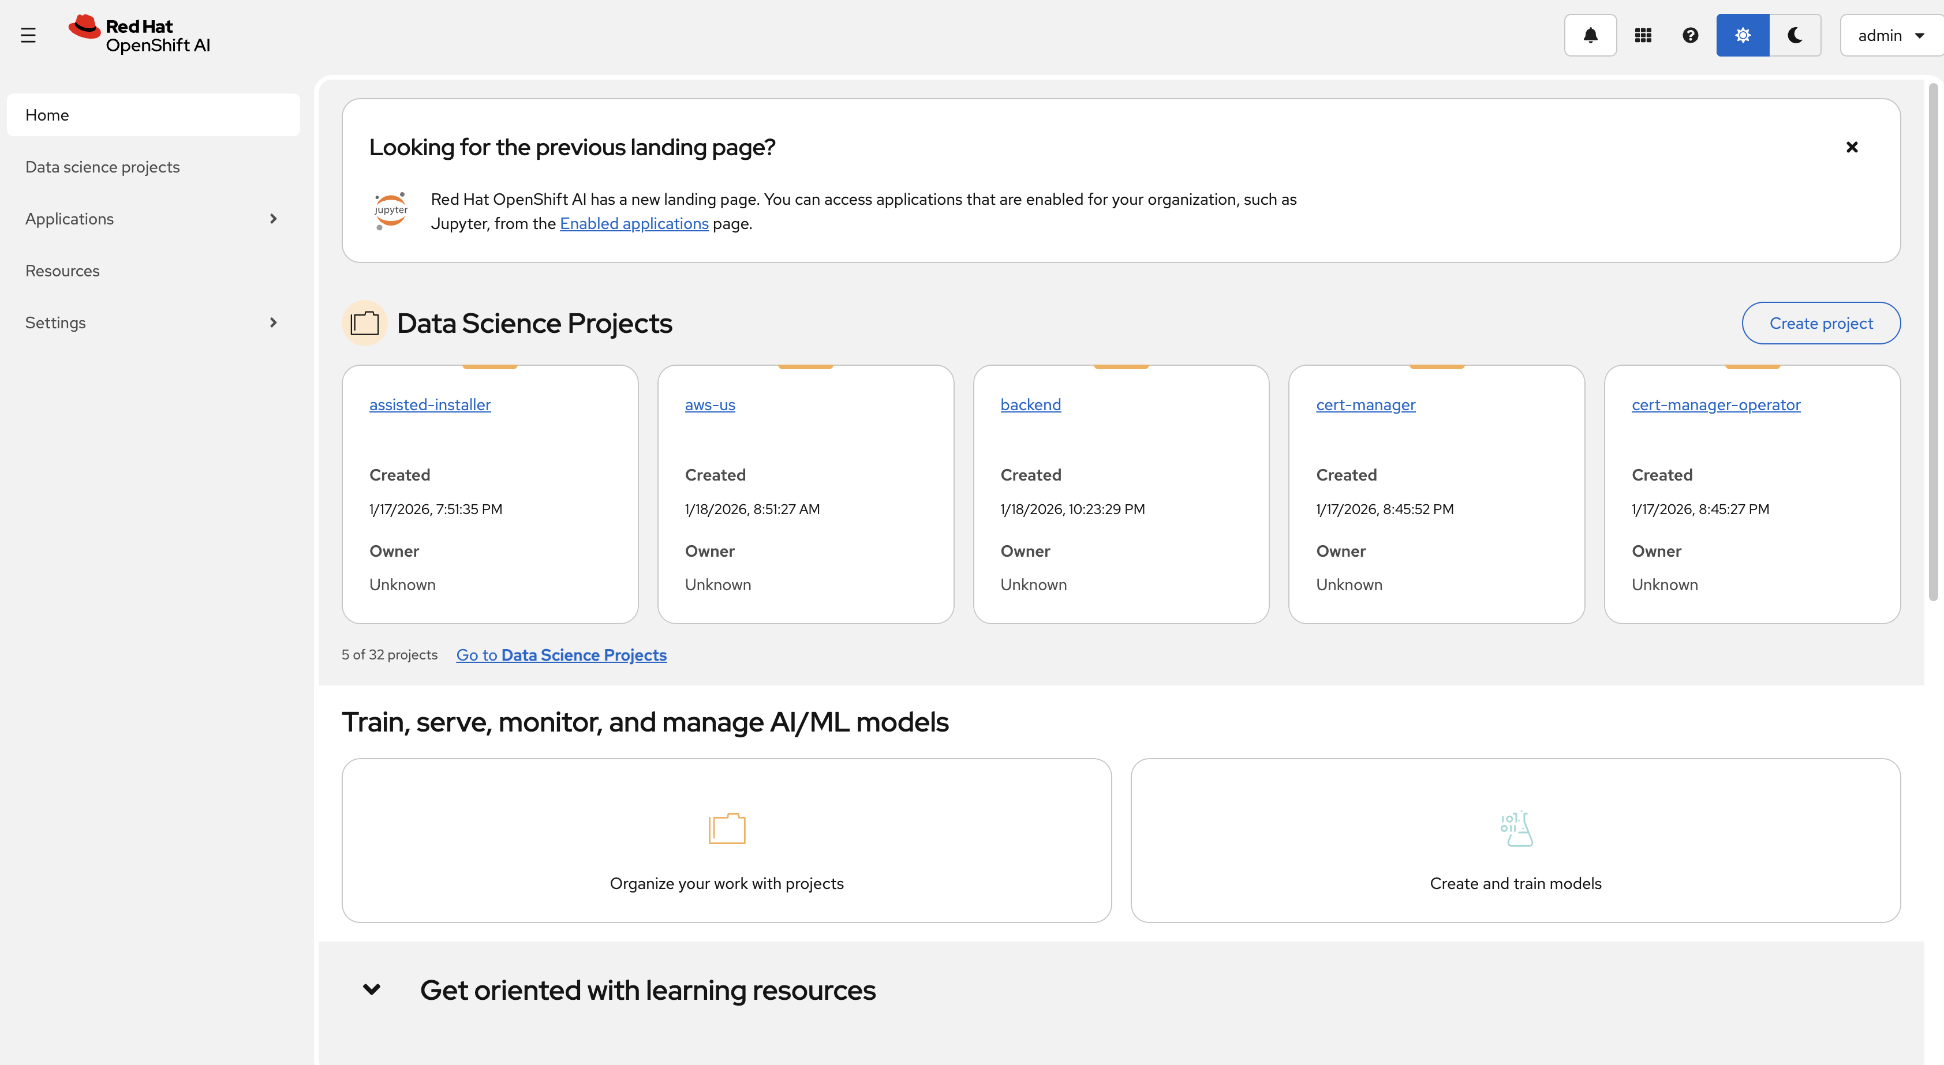Open the admin user dropdown
This screenshot has width=1944, height=1065.
pos(1890,35)
